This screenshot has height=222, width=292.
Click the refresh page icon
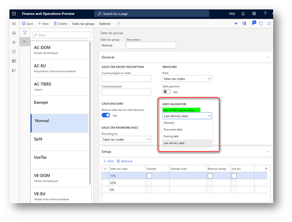[261, 24]
